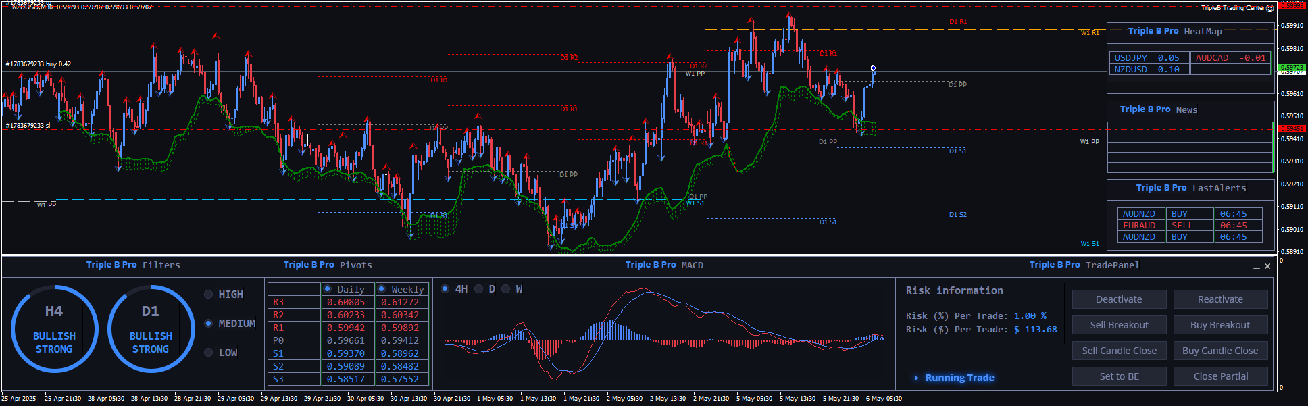The height and width of the screenshot is (406, 1308).
Task: Toggle the Daily pivots radio button
Action: click(328, 289)
